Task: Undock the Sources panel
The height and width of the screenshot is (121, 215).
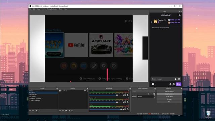Action: [x=87, y=89]
